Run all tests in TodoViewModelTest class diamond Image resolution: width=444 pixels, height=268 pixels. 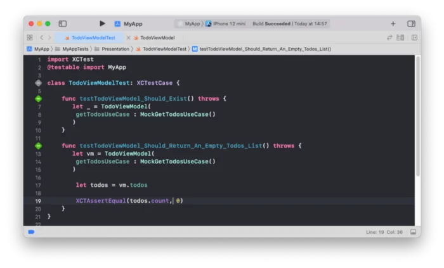[39, 83]
